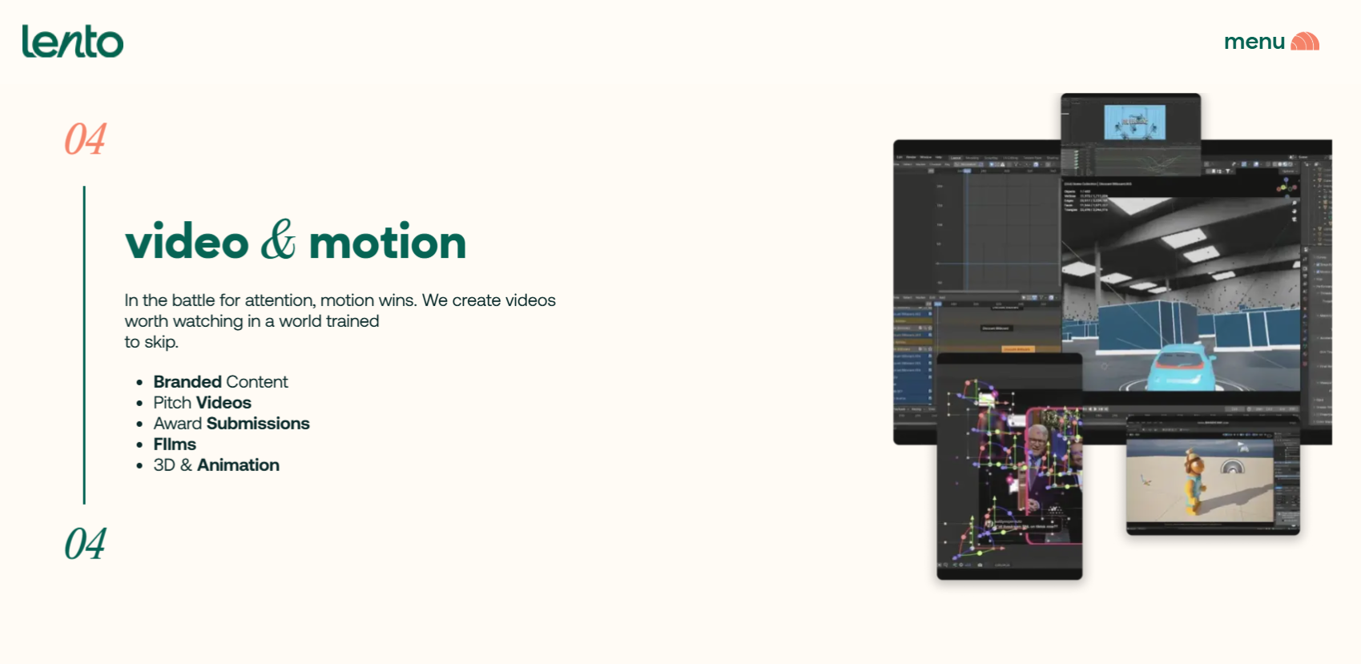Click the "menu" text label
This screenshot has width=1361, height=664.
(x=1254, y=42)
